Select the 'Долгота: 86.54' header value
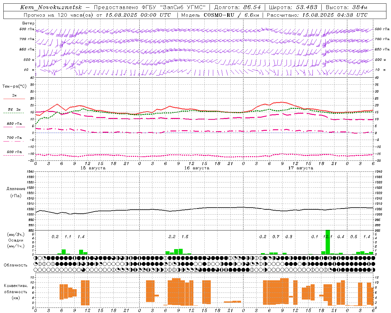This screenshot has width=391, height=313. [x=238, y=8]
